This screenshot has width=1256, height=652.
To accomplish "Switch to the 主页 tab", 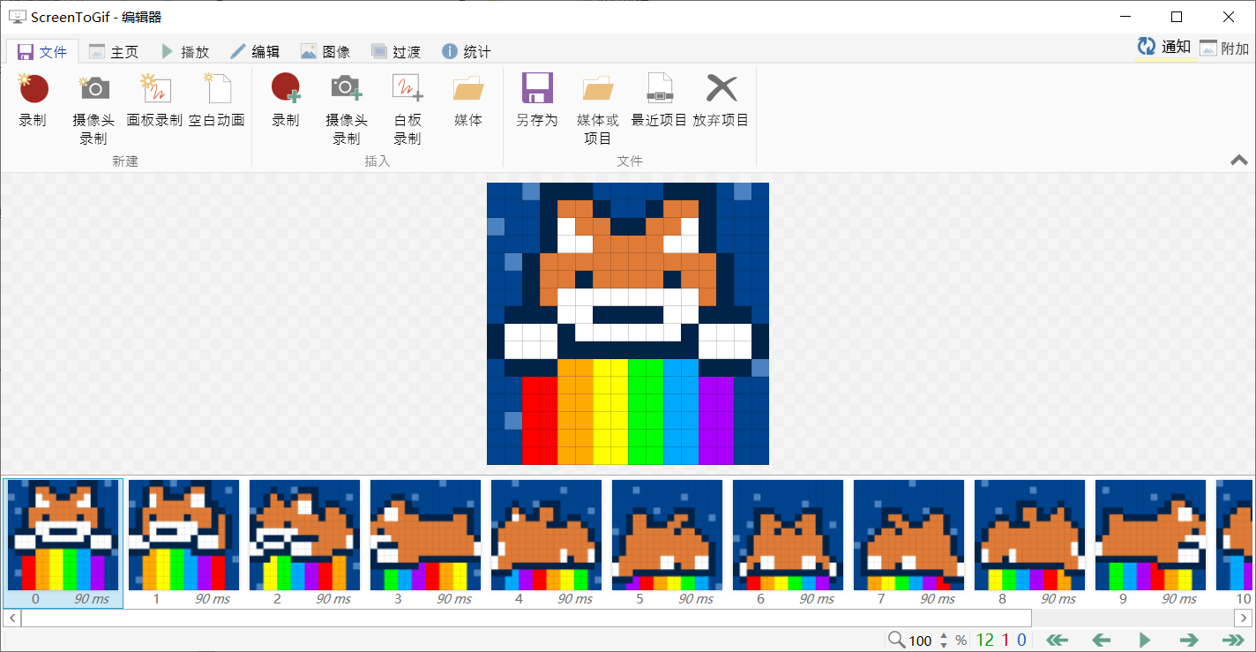I will pyautogui.click(x=114, y=52).
